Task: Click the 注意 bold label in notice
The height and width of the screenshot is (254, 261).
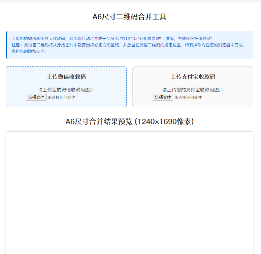Action: 16,45
